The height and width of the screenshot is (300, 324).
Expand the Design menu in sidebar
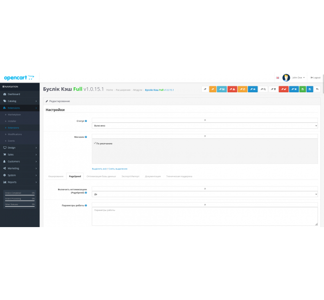click(x=20, y=148)
